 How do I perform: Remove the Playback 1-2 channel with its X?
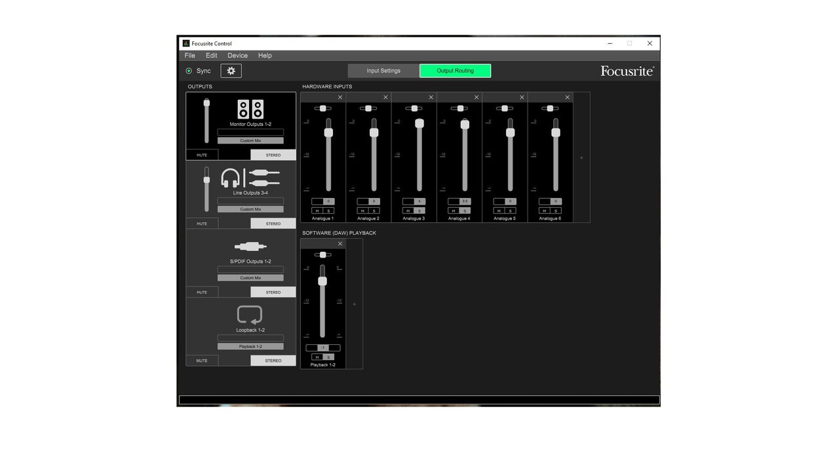340,244
